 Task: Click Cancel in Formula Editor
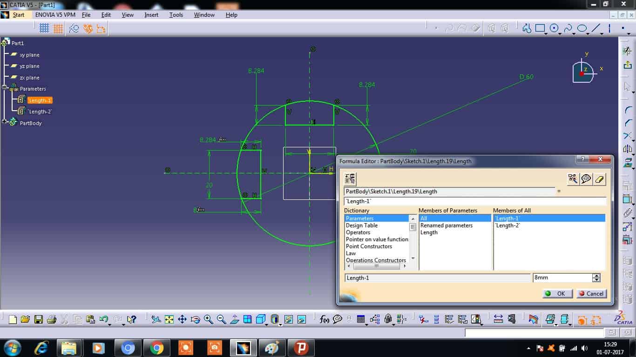(x=591, y=293)
